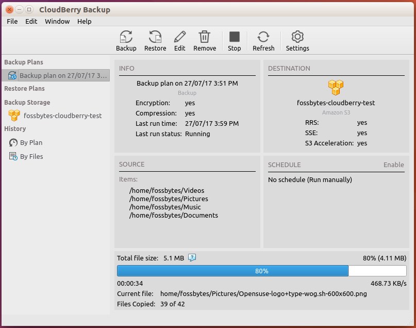This screenshot has height=328, width=416.
Task: Click the fossbytes-cloudberry-test destination name
Action: [x=336, y=103]
